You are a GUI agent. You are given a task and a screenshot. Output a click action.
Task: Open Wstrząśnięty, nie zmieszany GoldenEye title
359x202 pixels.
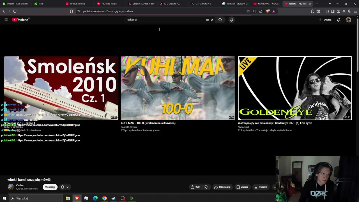tap(275, 123)
